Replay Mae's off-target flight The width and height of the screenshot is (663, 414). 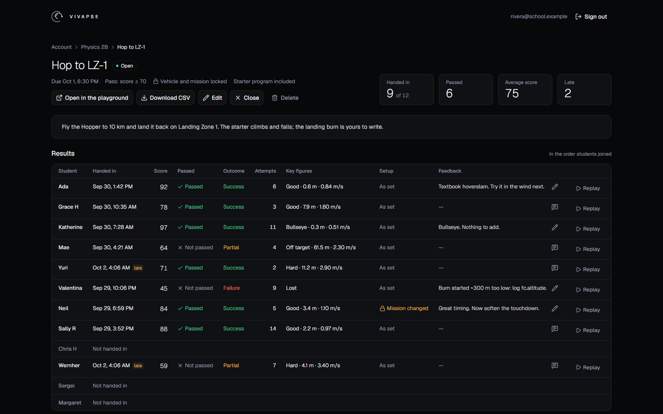pyautogui.click(x=588, y=249)
